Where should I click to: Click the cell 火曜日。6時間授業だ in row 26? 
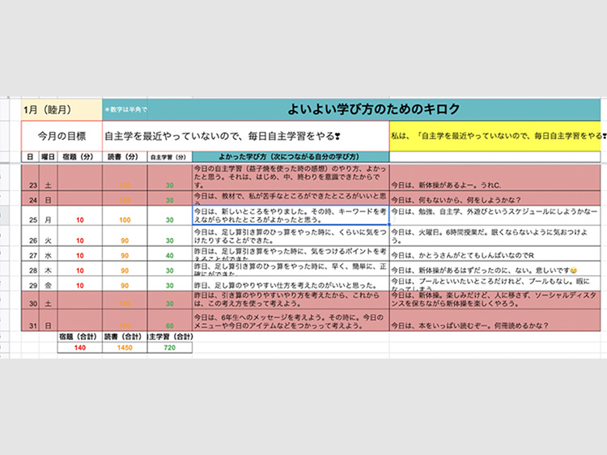pos(495,236)
